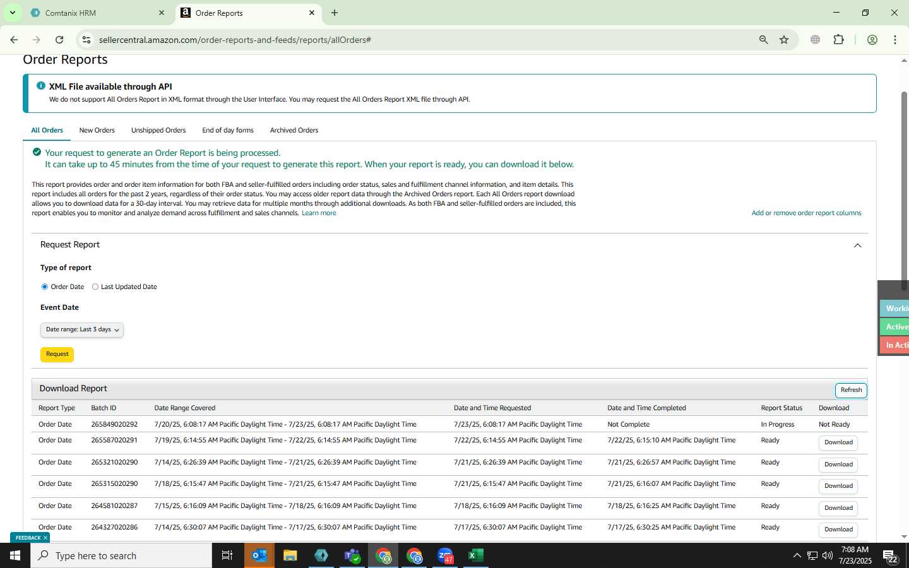Click the green Active side label
The width and height of the screenshot is (909, 568).
[x=895, y=326]
